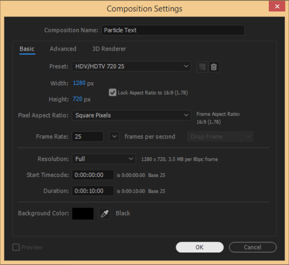The image size is (289, 265).
Task: Select the Basic tab
Action: (27, 49)
